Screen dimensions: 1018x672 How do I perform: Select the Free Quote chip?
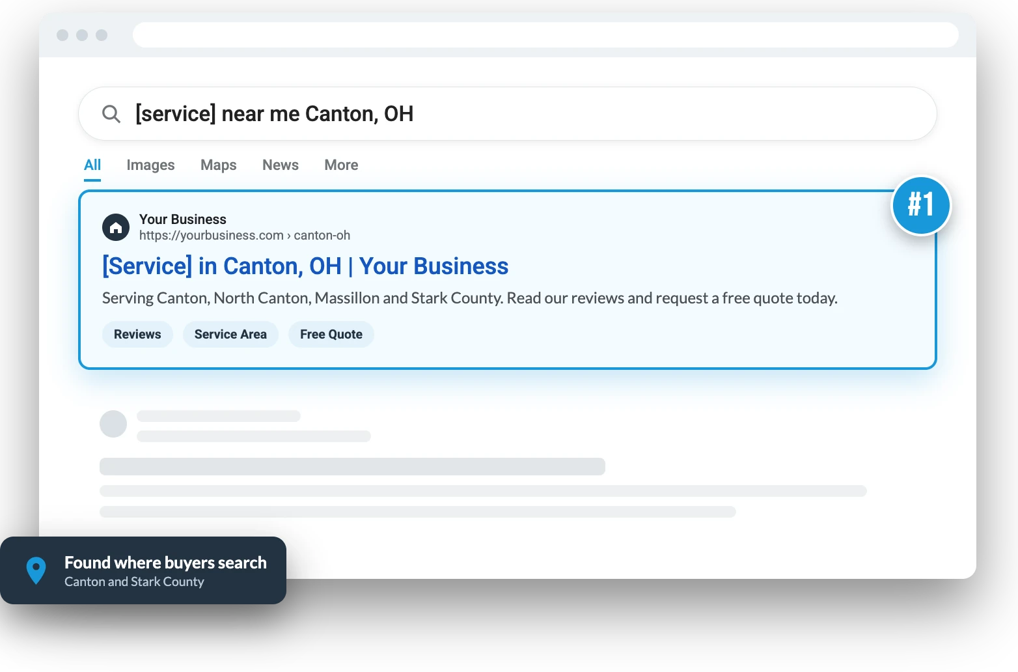click(331, 334)
